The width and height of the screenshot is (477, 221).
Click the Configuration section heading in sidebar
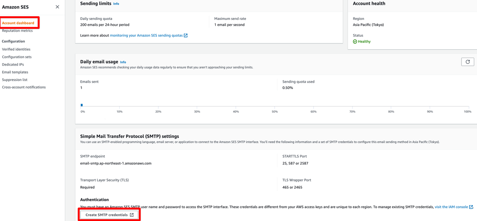coord(14,41)
